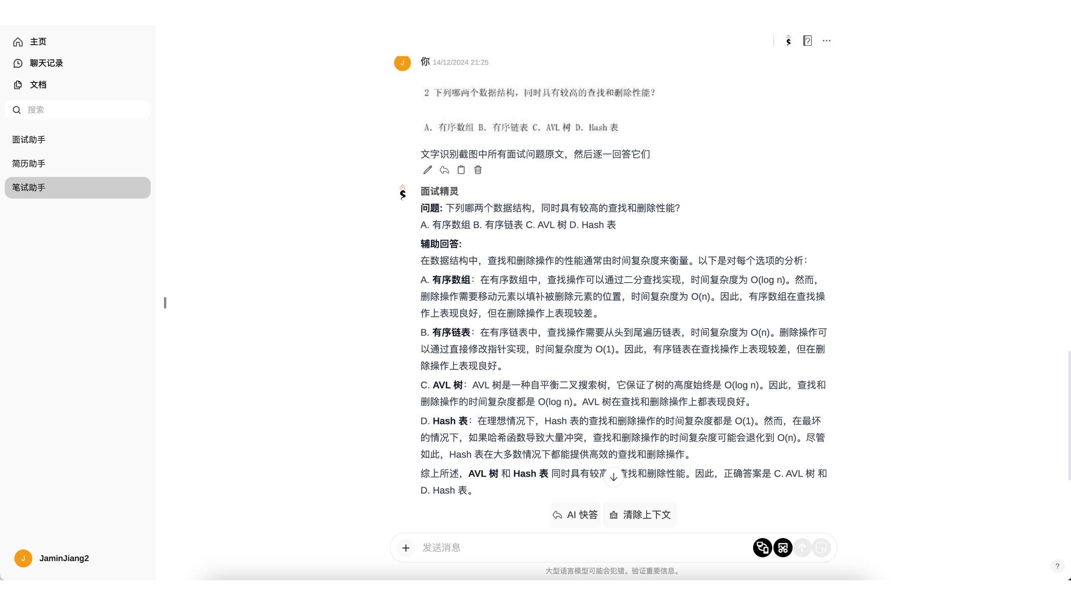Select the 简历助手 conversation
The width and height of the screenshot is (1071, 602).
(28, 163)
